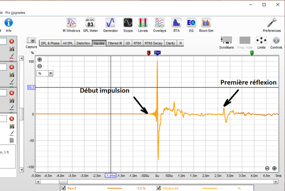Click the vertical list scrollbar down arrow

coord(21,170)
